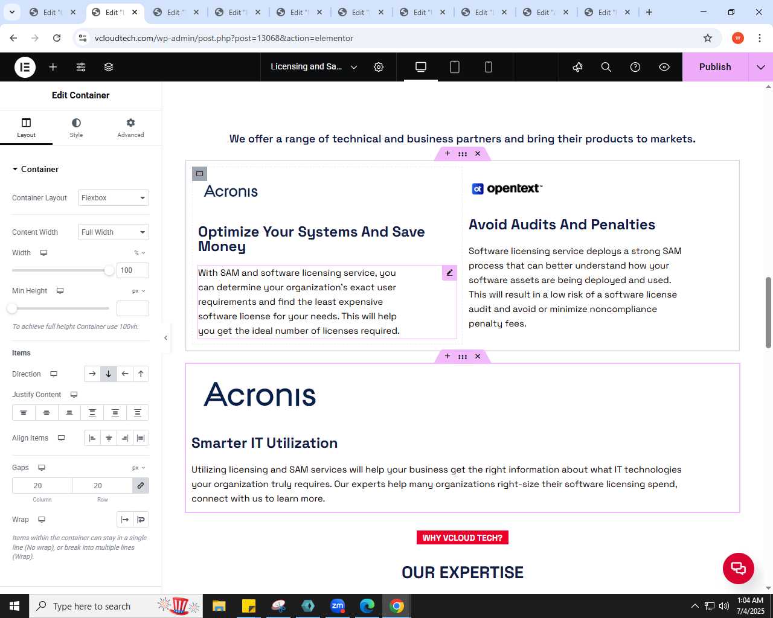The width and height of the screenshot is (773, 618).
Task: Set direction to Row reversed
Action: (125, 374)
